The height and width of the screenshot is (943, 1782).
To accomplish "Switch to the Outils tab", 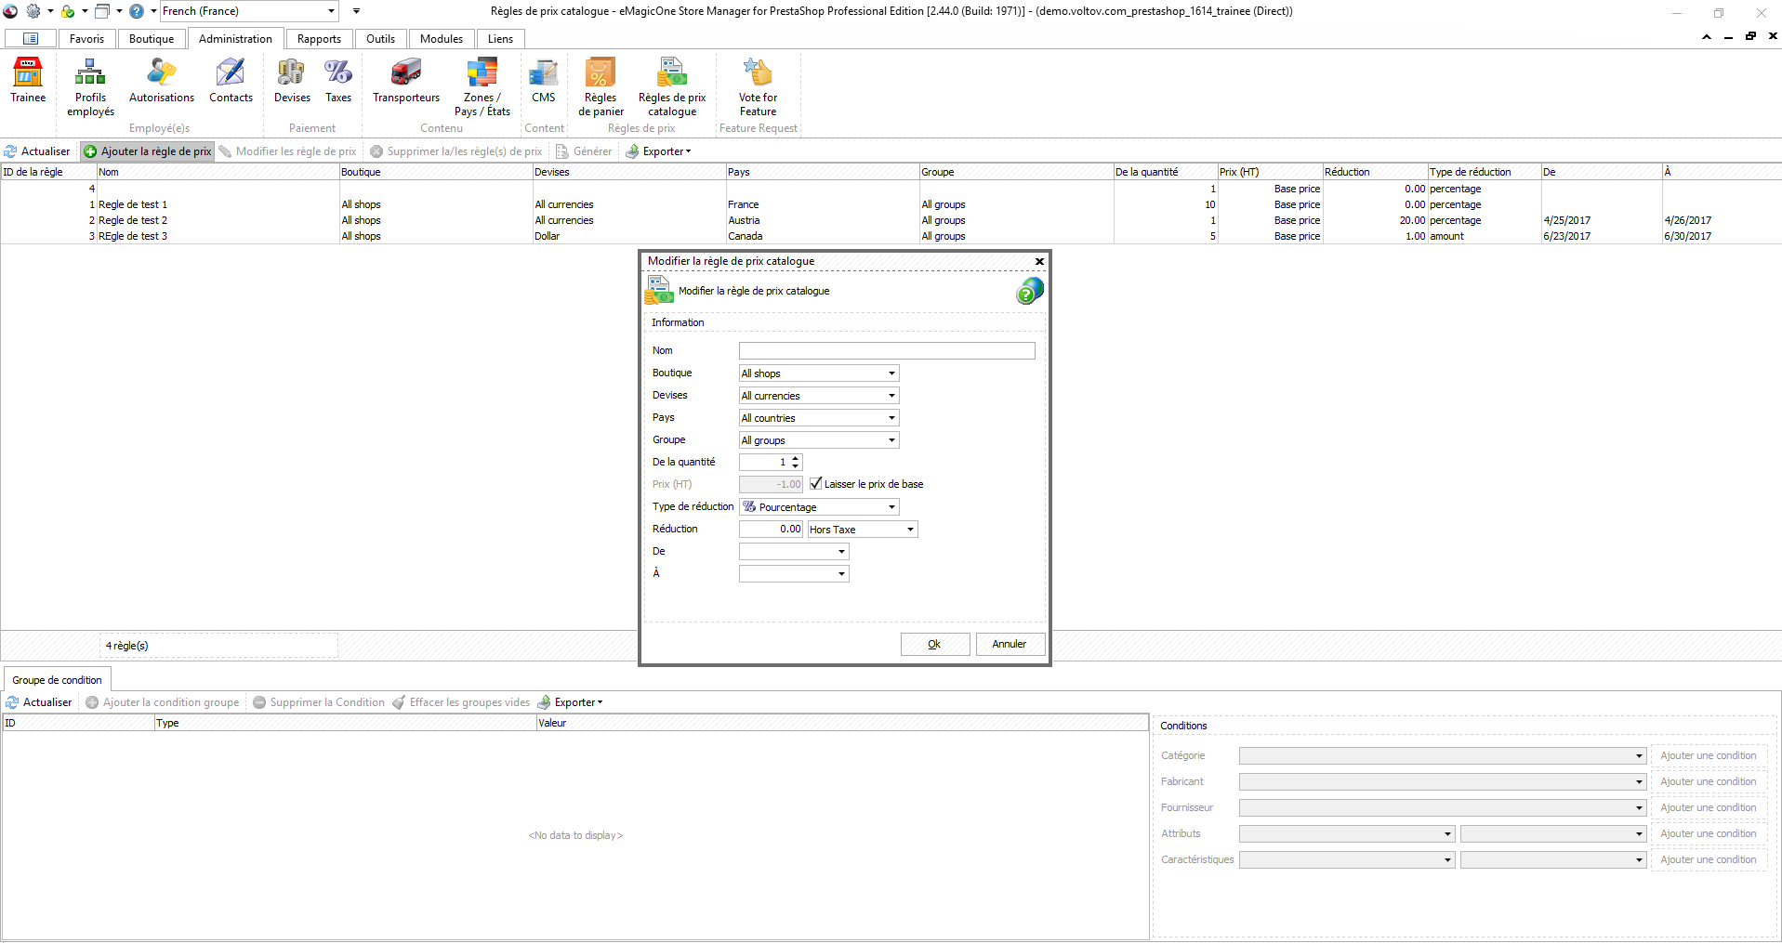I will pyautogui.click(x=380, y=39).
